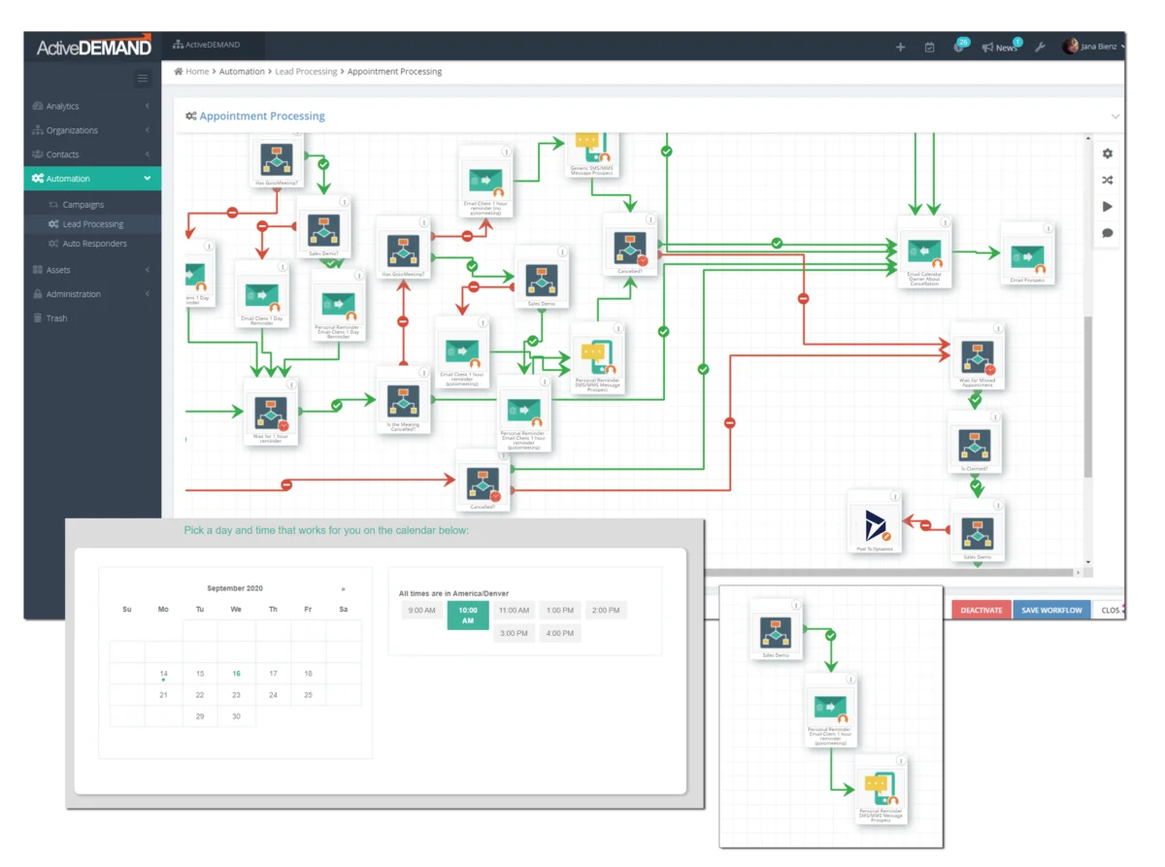Select the 10:00 AM time slot
Viewport: 1165px width, 867px height.
pyautogui.click(x=467, y=616)
